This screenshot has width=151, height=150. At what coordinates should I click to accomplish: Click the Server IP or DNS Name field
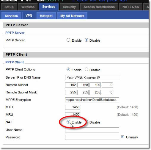coord(92,77)
